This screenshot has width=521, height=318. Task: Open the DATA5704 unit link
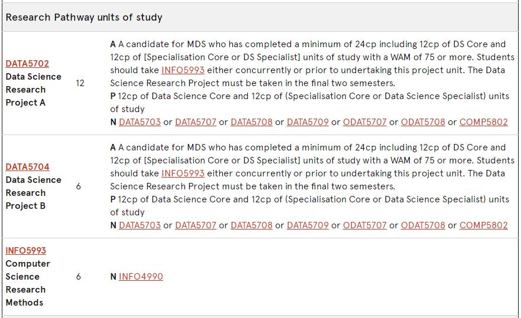(x=27, y=166)
